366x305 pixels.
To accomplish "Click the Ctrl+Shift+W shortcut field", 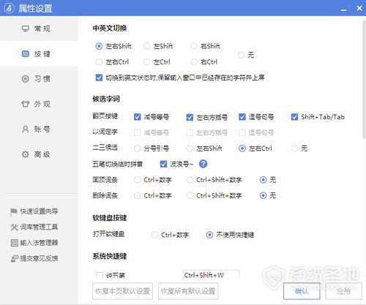I will pyautogui.click(x=211, y=275).
